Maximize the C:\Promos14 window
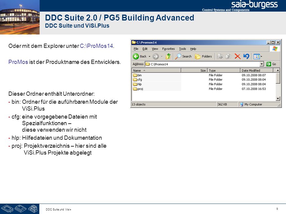 [273, 43]
